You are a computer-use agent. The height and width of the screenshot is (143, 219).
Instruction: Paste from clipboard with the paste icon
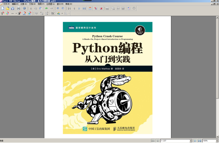coord(41,8)
